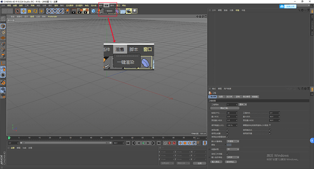This screenshot has width=314, height=169.
Task: Click the camera object icon
Action: 128,11
